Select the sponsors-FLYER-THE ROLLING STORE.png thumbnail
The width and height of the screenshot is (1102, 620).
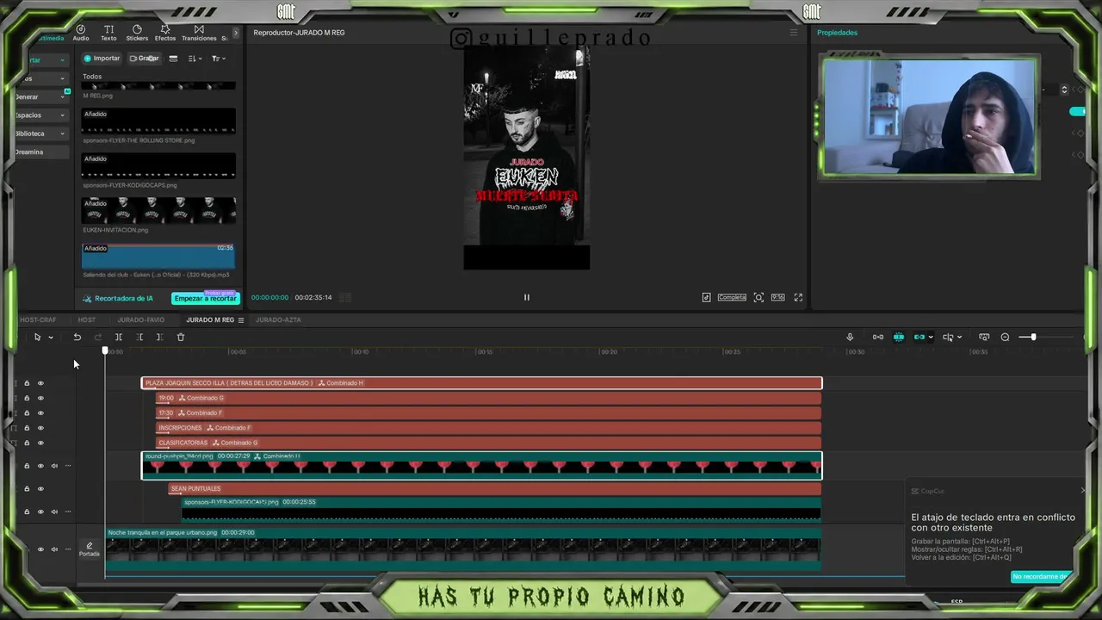click(x=158, y=121)
